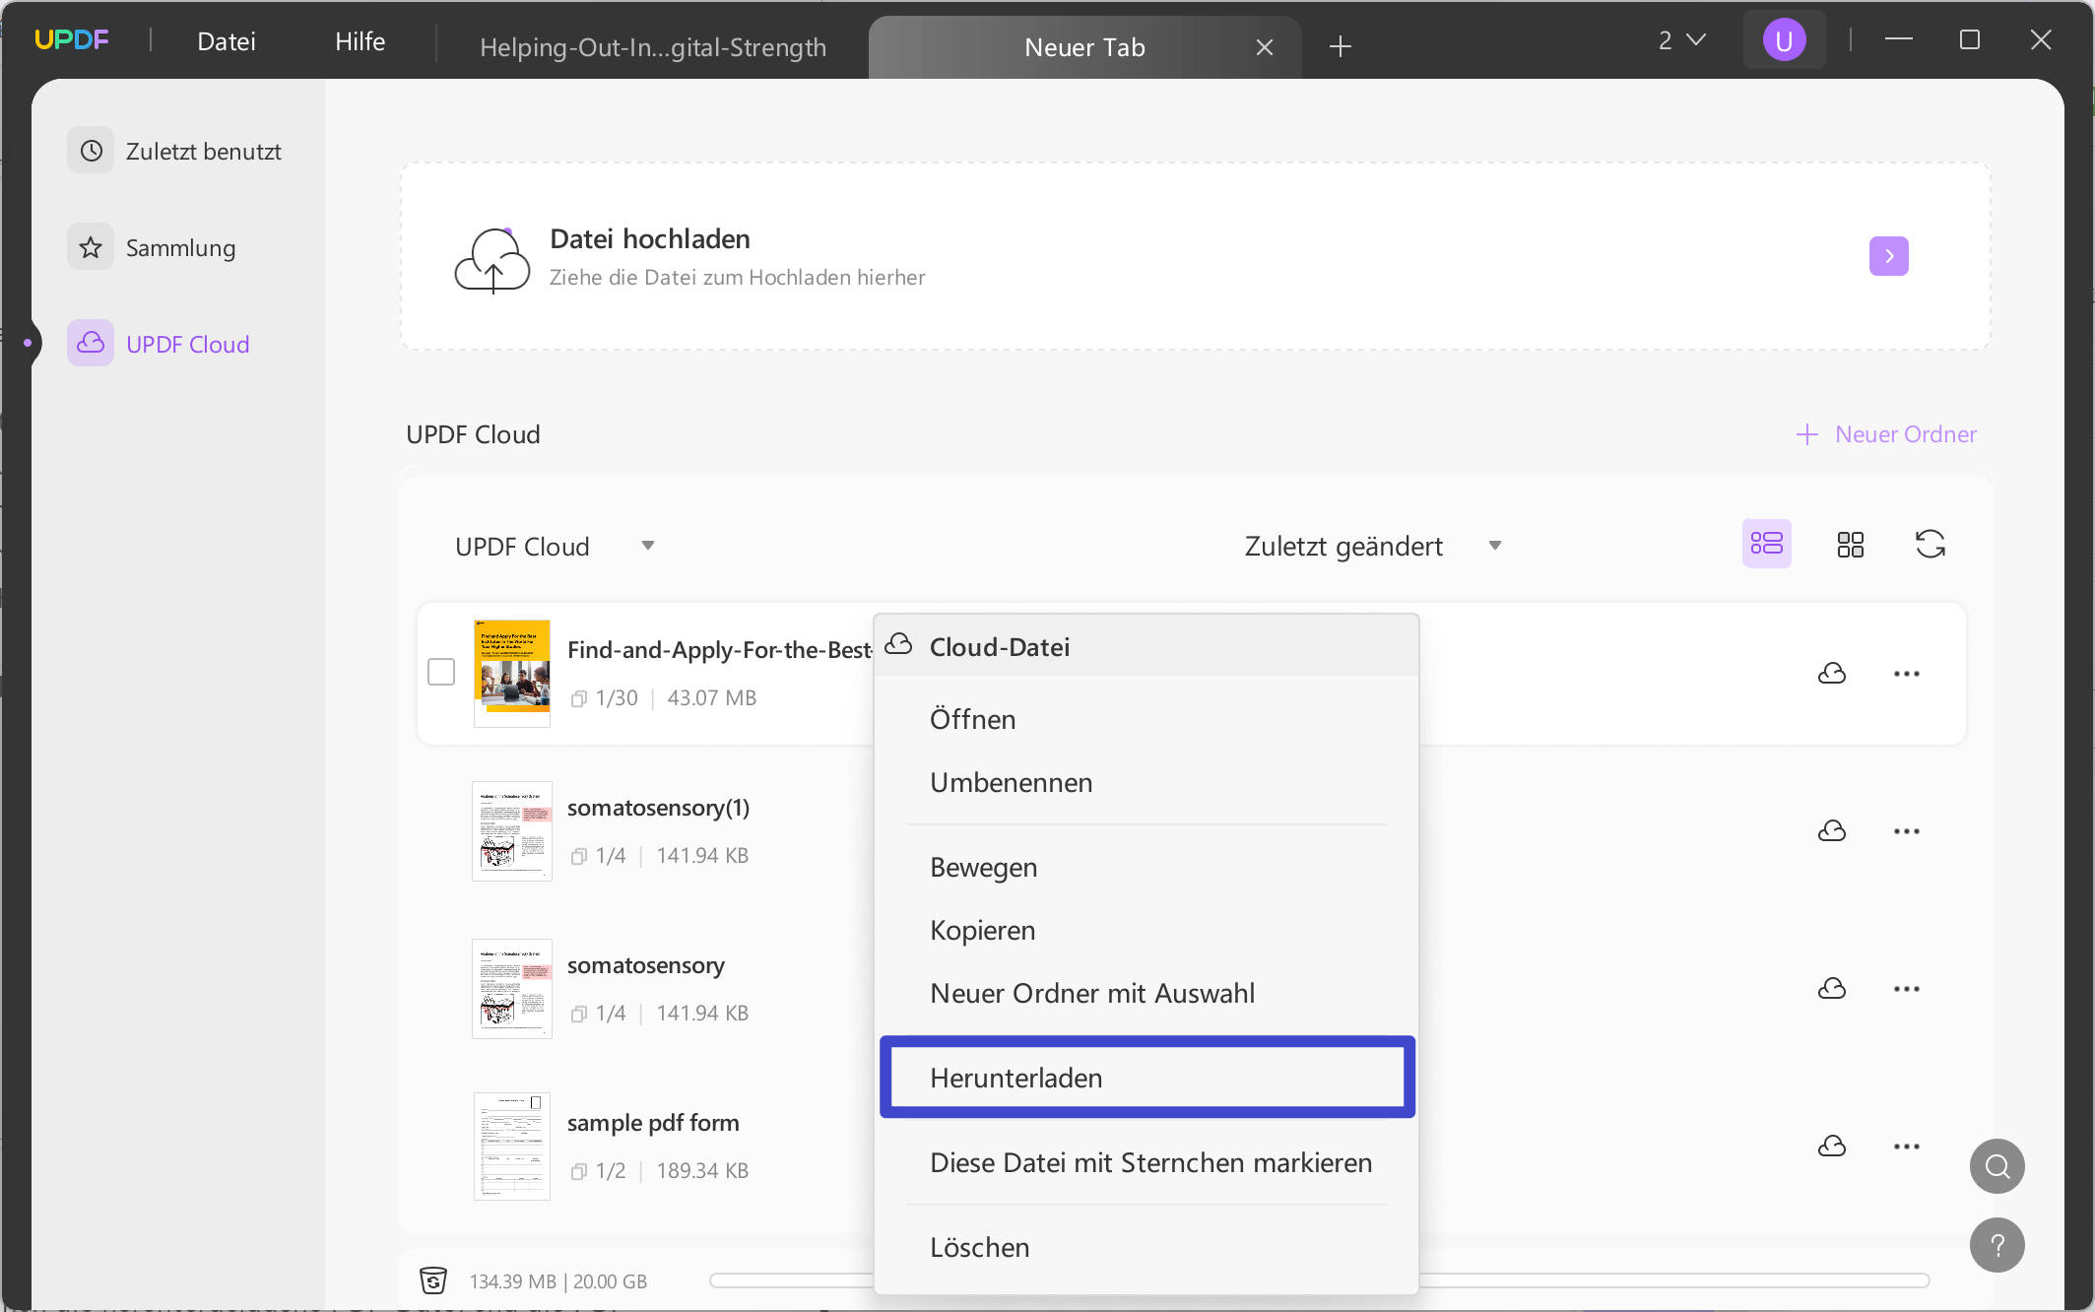Switch to Helping-Out-In...gital-Strength tab
Image resolution: width=2095 pixels, height=1312 pixels.
[x=652, y=47]
